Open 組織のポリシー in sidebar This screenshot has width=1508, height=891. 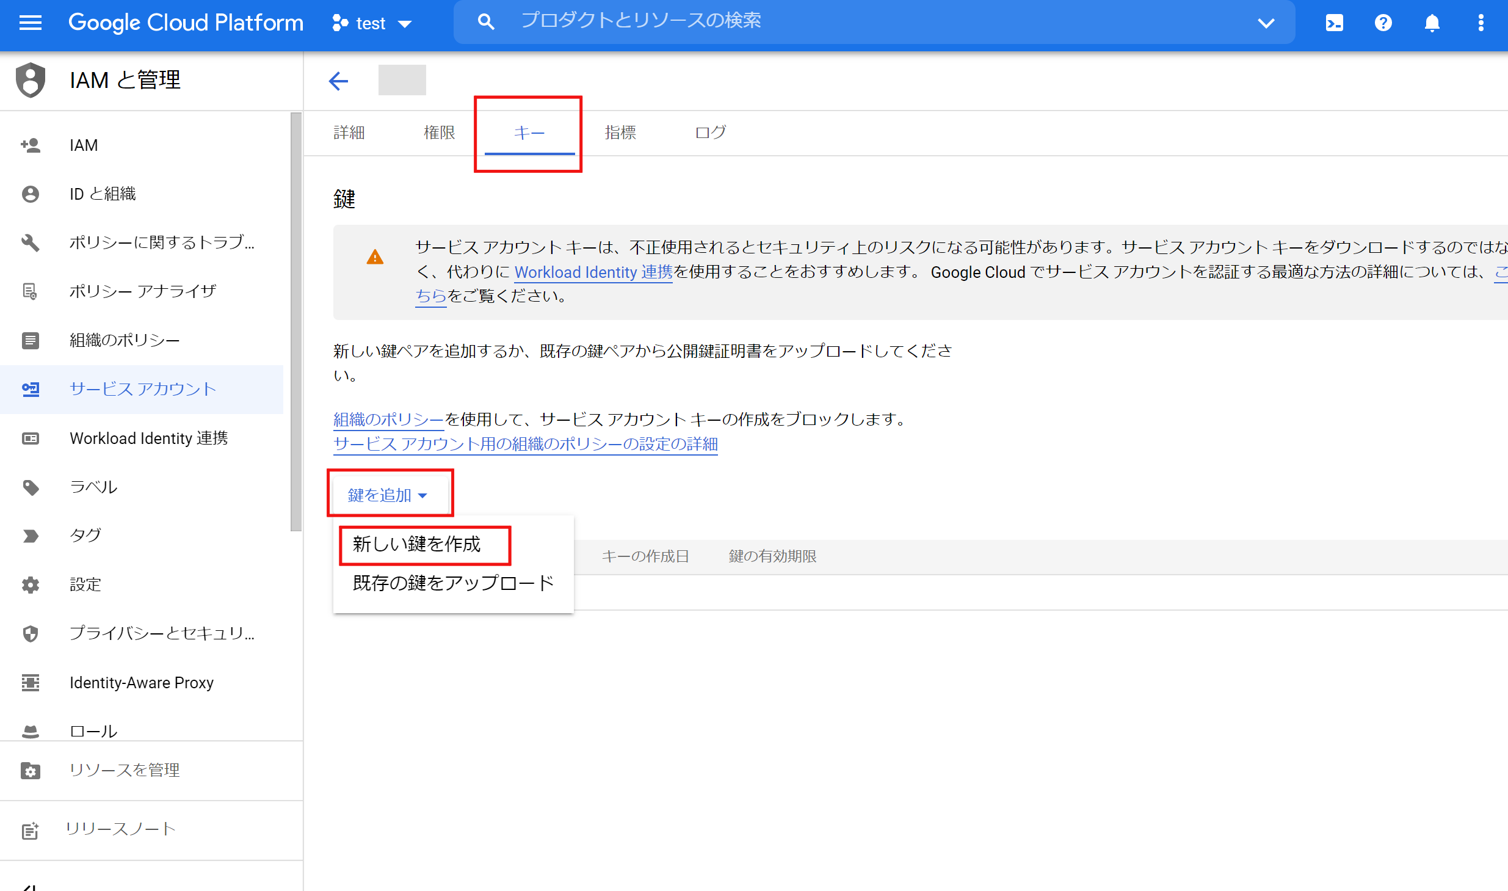(142, 341)
